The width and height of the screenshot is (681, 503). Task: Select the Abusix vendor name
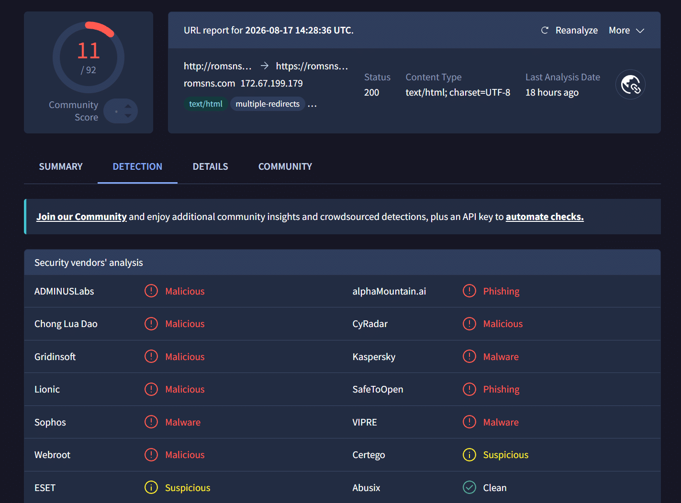[x=366, y=488]
